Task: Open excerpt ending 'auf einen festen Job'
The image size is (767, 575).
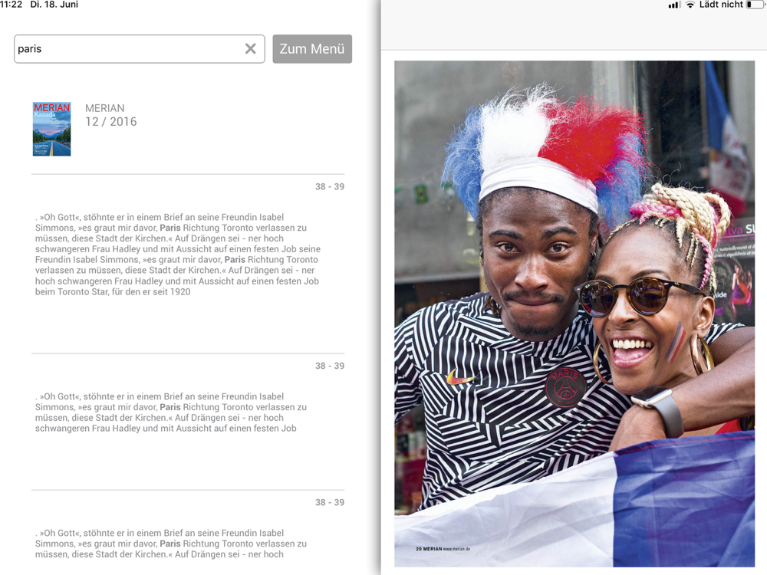Action: coord(171,412)
